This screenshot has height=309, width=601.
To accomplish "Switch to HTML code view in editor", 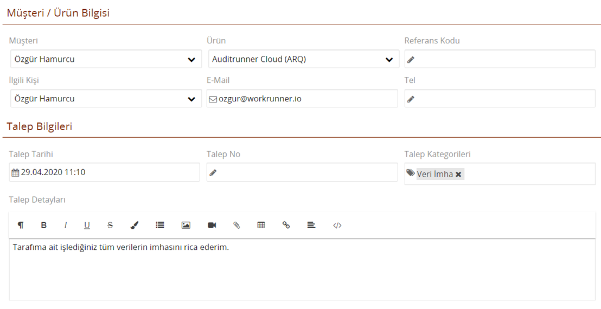I will point(337,225).
